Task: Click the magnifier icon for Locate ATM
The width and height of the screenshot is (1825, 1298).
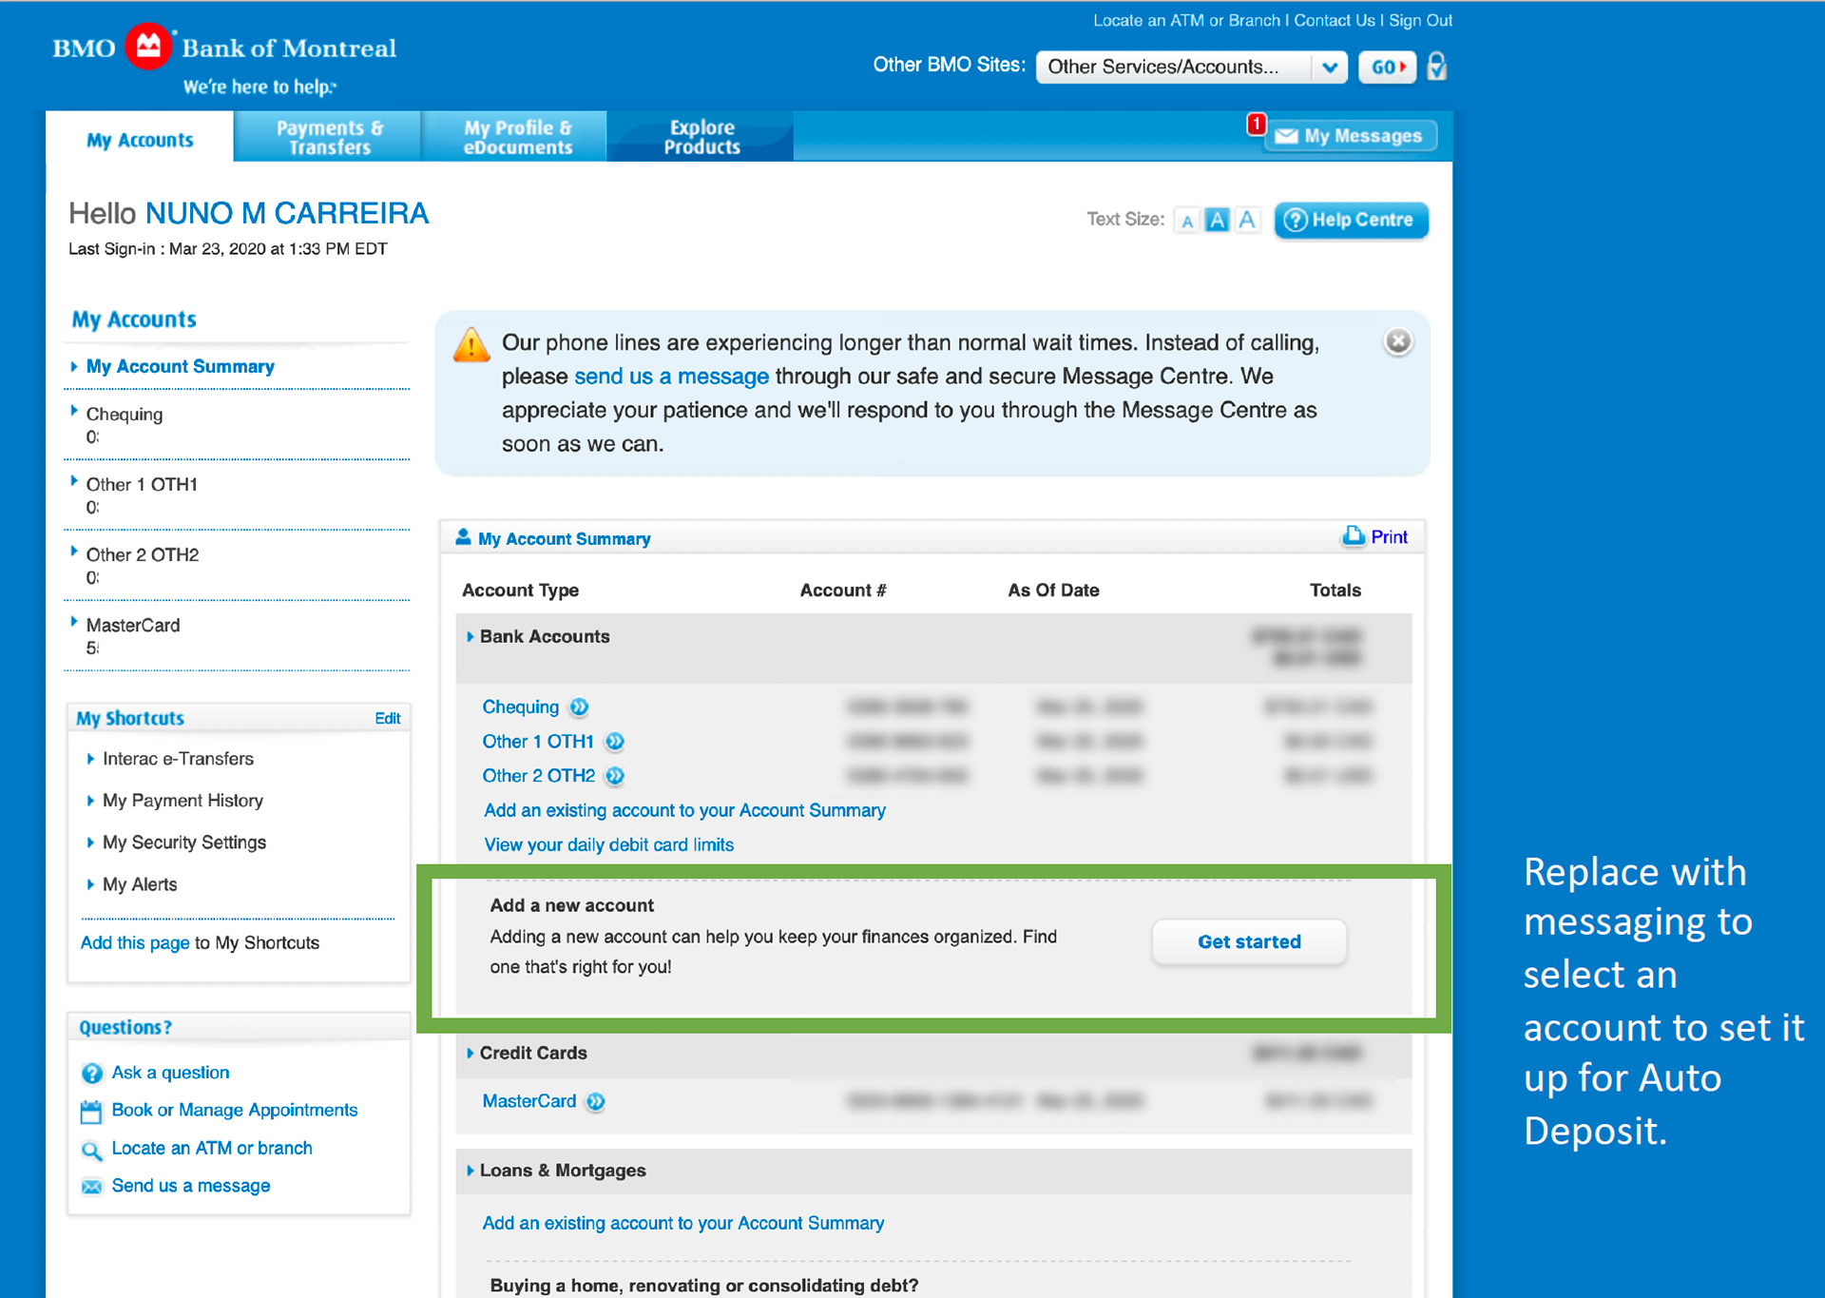Action: [x=91, y=1150]
